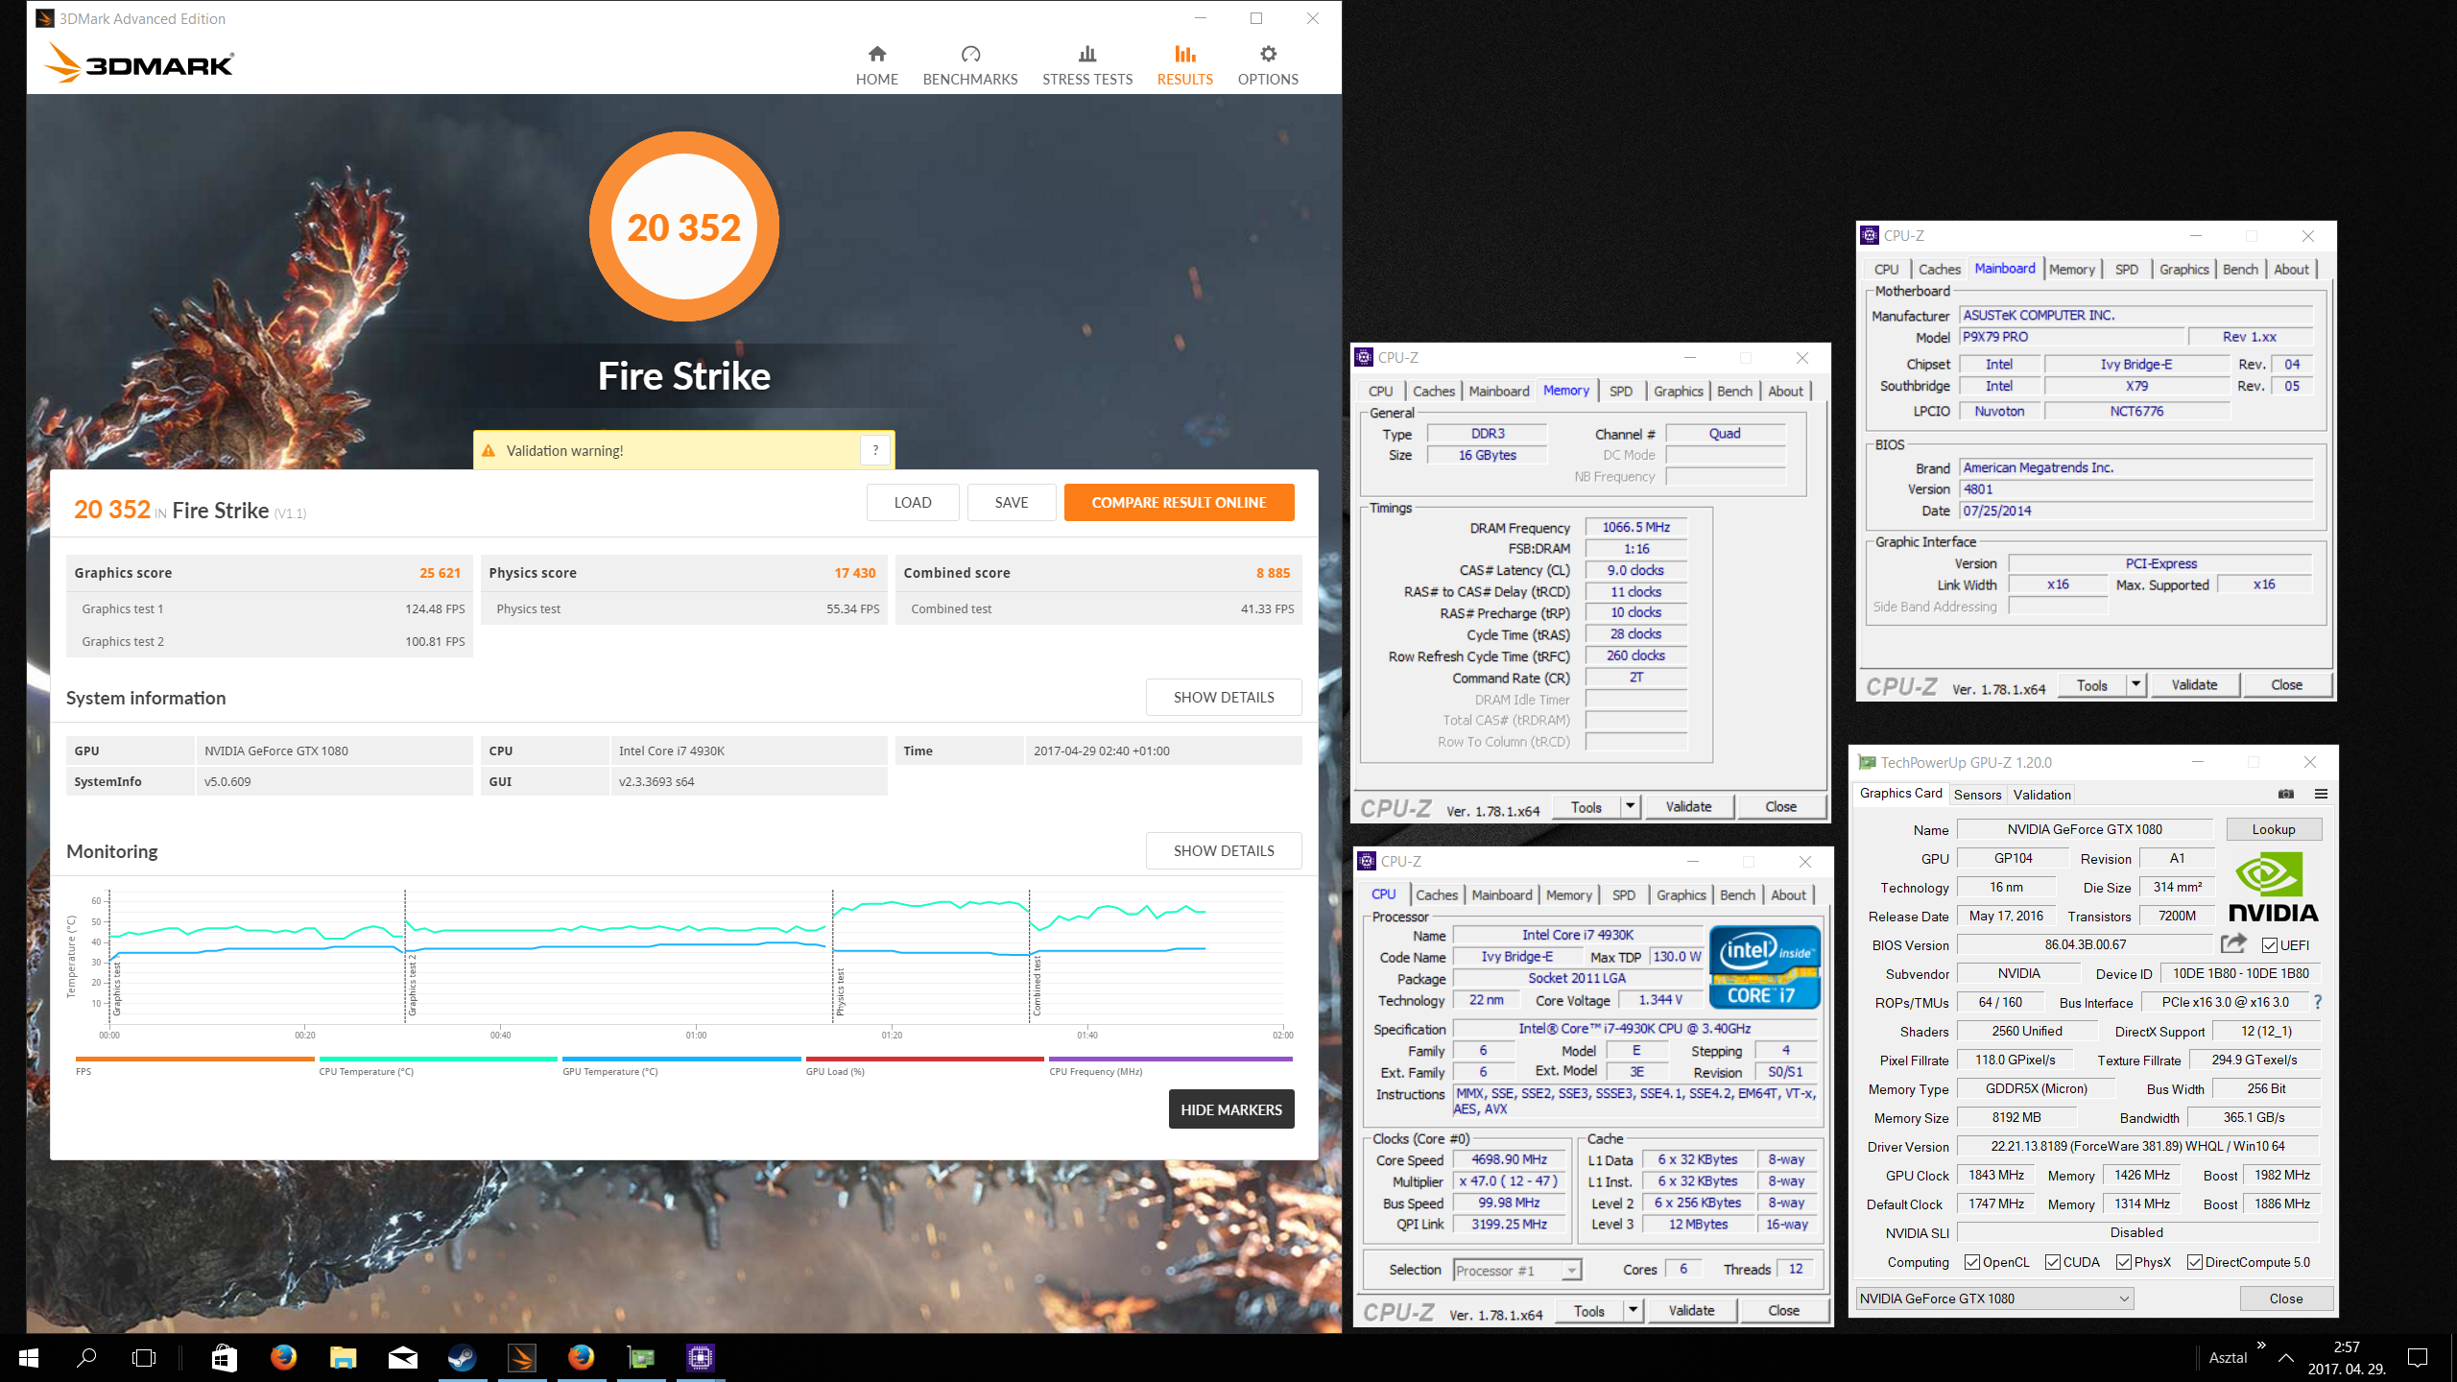Switch to the Sensors tab in GPU-Z
The image size is (2457, 1382).
1977,795
